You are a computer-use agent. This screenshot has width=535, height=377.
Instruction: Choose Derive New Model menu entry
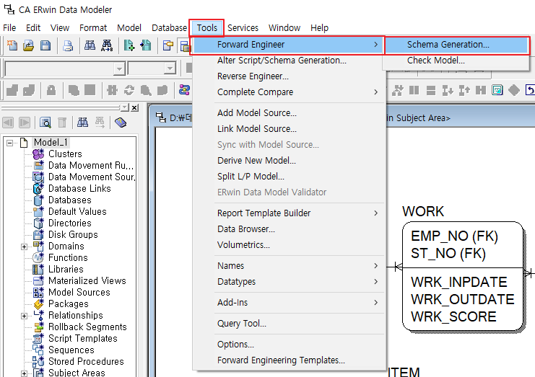[289, 161]
